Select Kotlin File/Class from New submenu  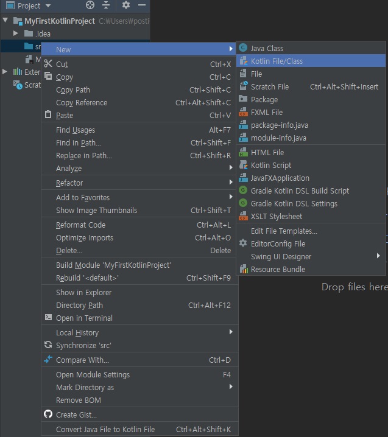tap(277, 61)
